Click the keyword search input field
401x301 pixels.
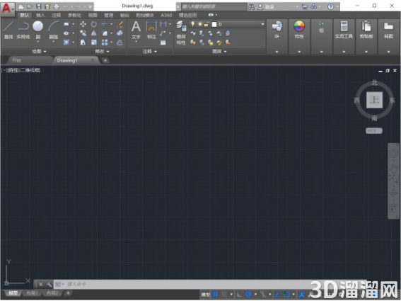[x=214, y=6]
